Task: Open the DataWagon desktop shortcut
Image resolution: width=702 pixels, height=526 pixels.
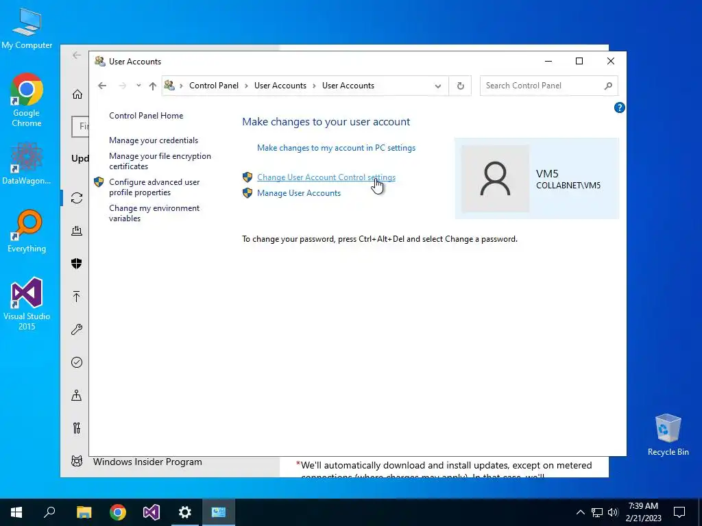Action: click(27, 163)
